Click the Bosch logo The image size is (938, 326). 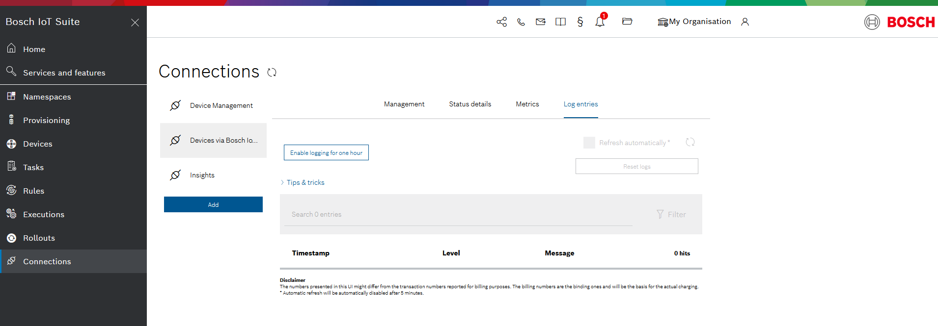point(900,22)
